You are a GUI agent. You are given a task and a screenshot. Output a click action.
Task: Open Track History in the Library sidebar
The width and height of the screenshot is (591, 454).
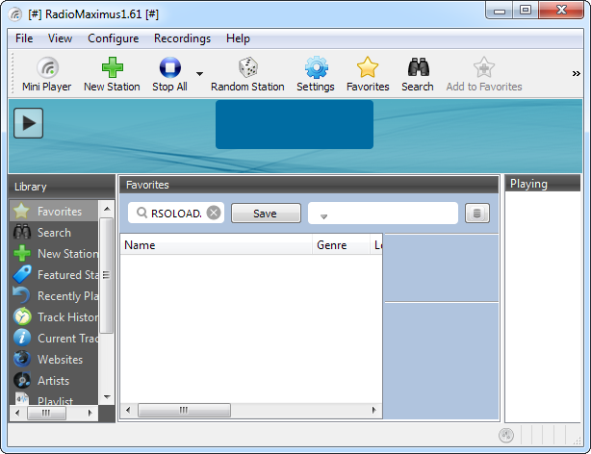(x=54, y=316)
